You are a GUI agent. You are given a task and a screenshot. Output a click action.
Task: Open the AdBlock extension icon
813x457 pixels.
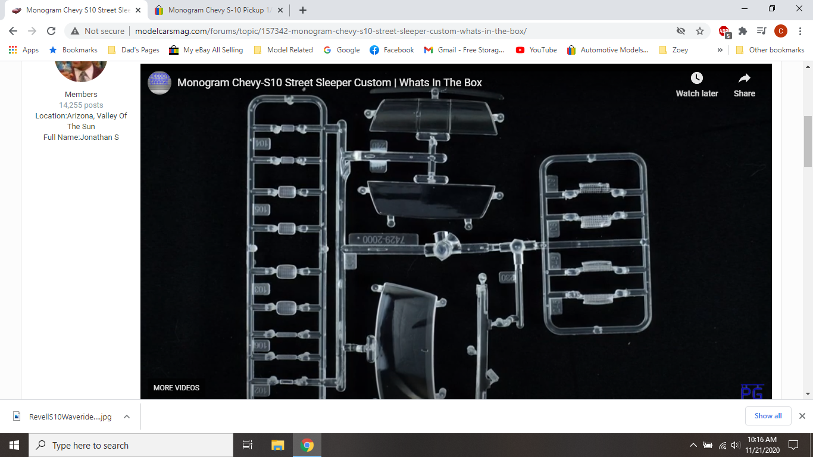pyautogui.click(x=724, y=32)
